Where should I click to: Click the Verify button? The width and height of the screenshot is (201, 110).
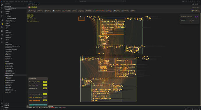pyautogui.click(x=109, y=11)
